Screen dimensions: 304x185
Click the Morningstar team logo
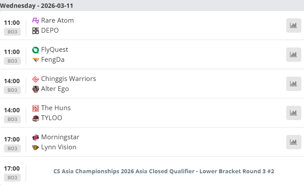36,137
